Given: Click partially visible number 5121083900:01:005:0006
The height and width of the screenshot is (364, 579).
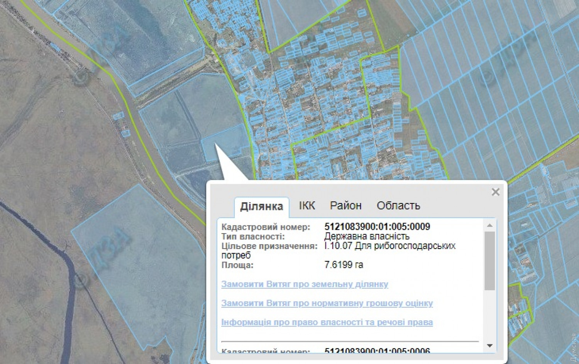Looking at the screenshot, I should (x=377, y=350).
